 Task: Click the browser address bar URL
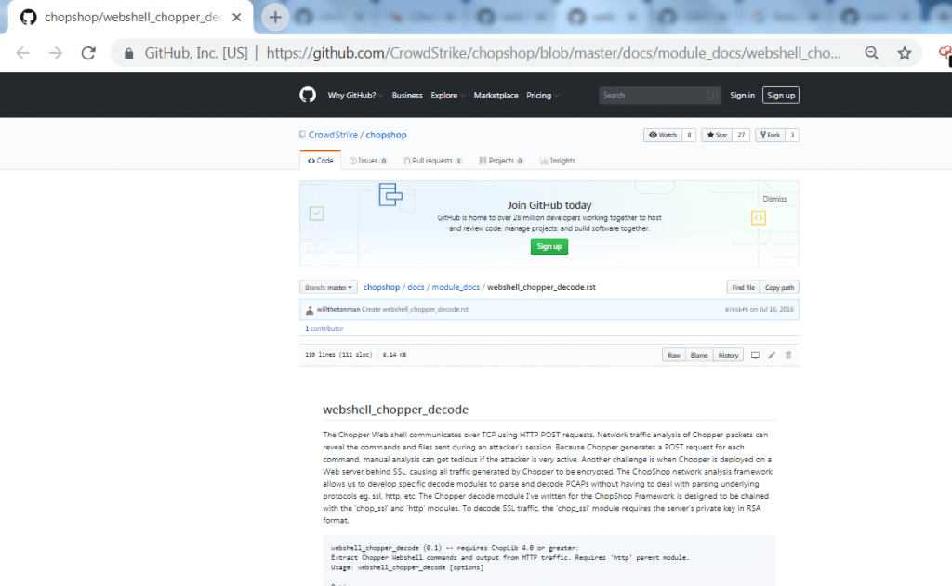(x=553, y=53)
